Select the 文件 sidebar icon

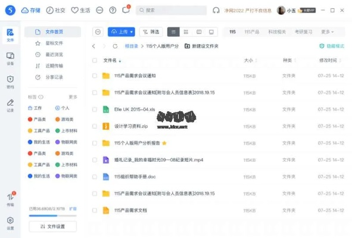pos(10,35)
